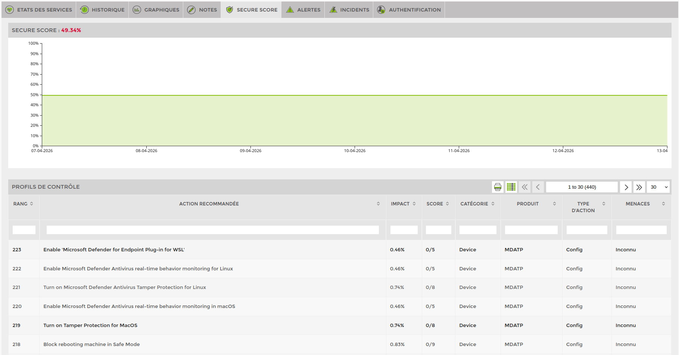
Task: Jump to last page double arrow
Action: click(x=639, y=187)
